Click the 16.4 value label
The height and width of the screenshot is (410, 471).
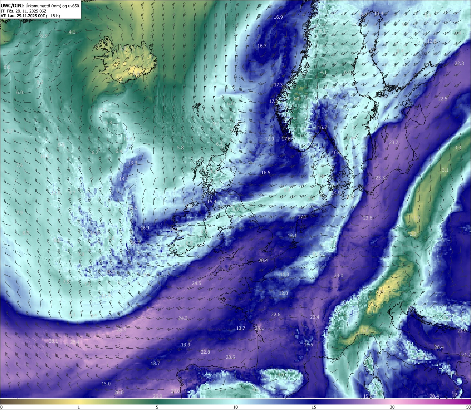[x=336, y=153]
